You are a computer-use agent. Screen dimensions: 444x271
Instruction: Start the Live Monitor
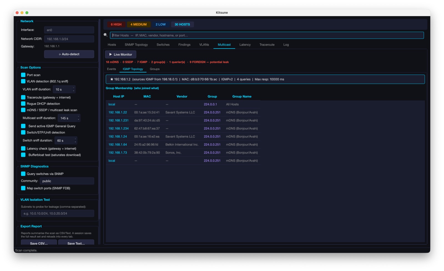point(120,54)
